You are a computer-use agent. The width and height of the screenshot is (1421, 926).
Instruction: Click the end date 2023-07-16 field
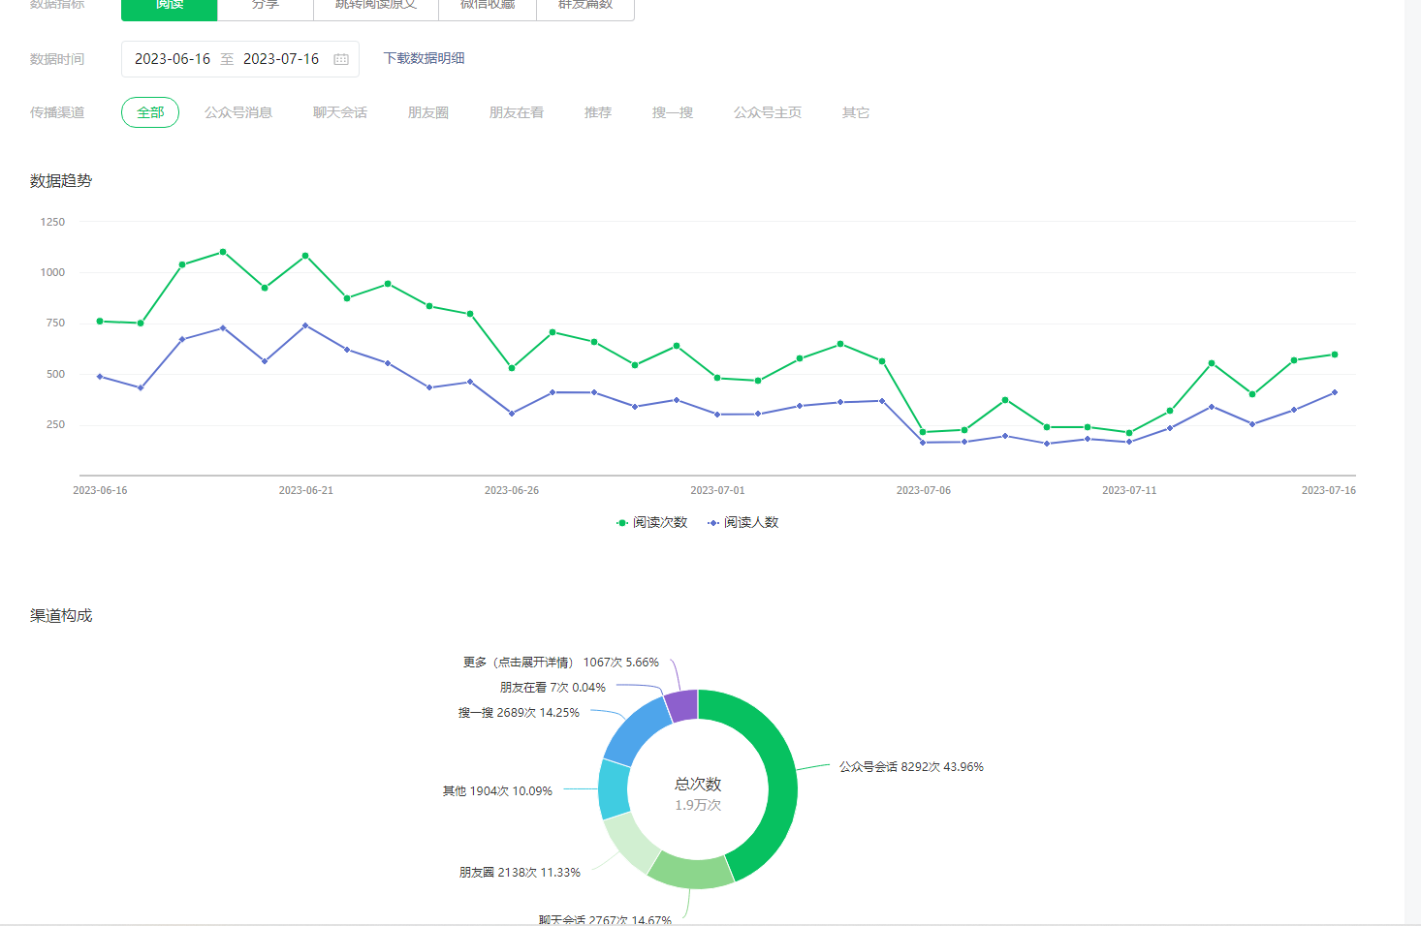281,59
